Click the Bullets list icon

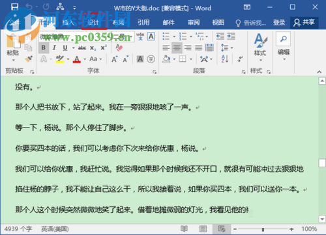pyautogui.click(x=166, y=36)
